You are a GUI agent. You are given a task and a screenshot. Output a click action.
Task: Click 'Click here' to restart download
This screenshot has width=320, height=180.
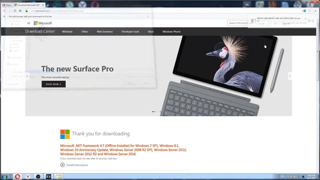(x=112, y=158)
